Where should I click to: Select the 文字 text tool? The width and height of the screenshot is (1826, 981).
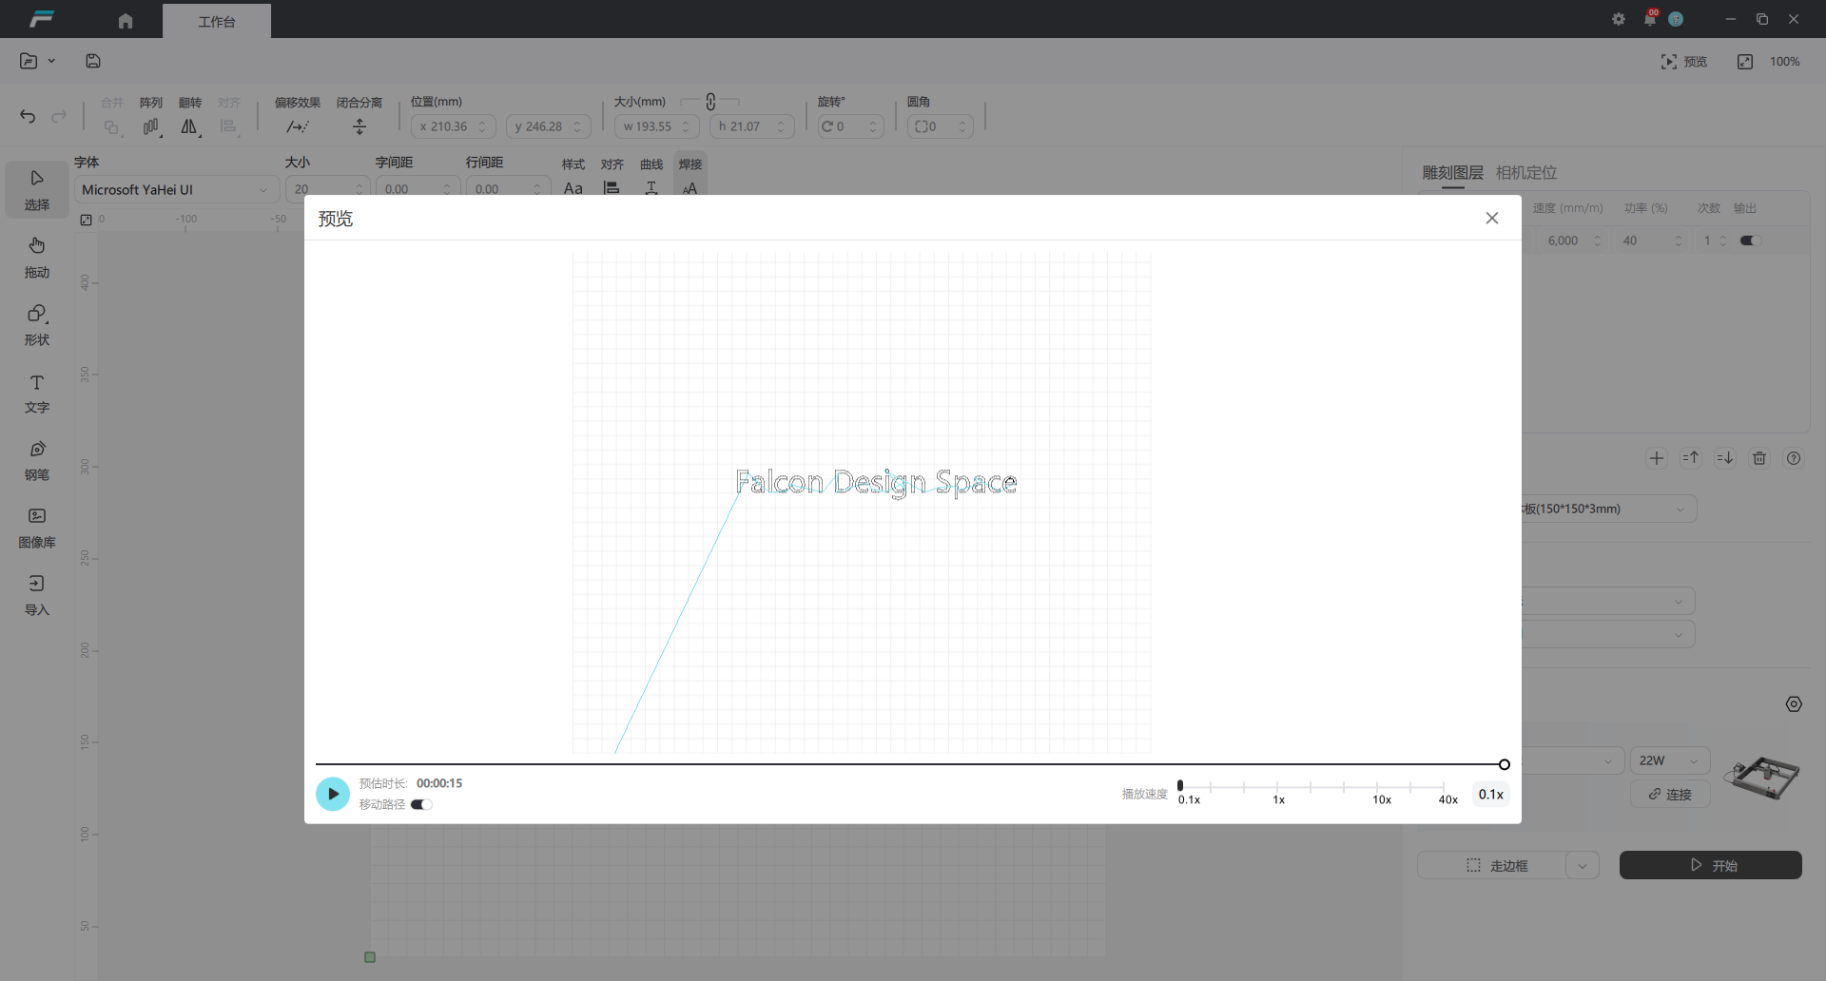[x=37, y=394]
